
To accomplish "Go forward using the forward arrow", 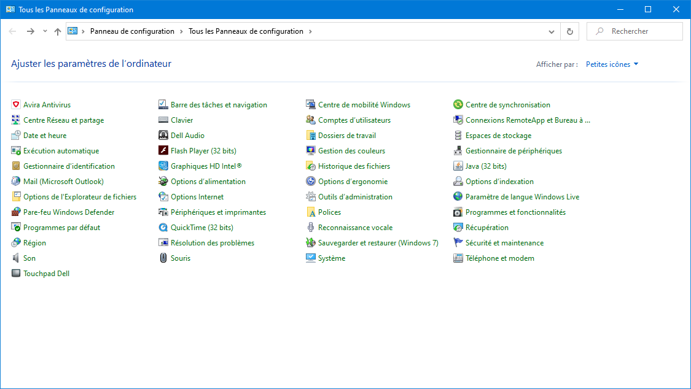I will [31, 31].
